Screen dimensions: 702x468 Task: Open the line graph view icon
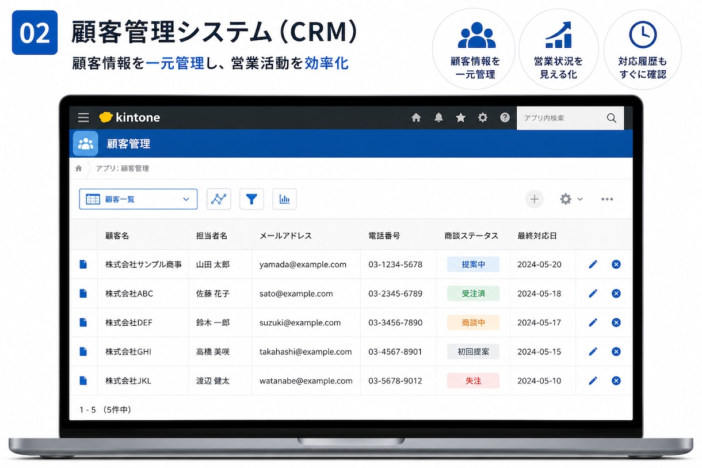pyautogui.click(x=219, y=199)
